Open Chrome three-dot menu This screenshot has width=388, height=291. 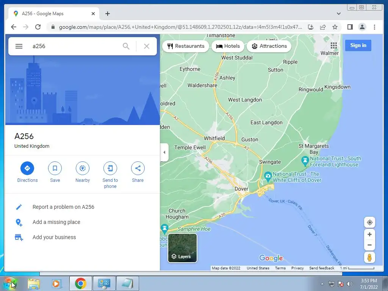pos(374,27)
